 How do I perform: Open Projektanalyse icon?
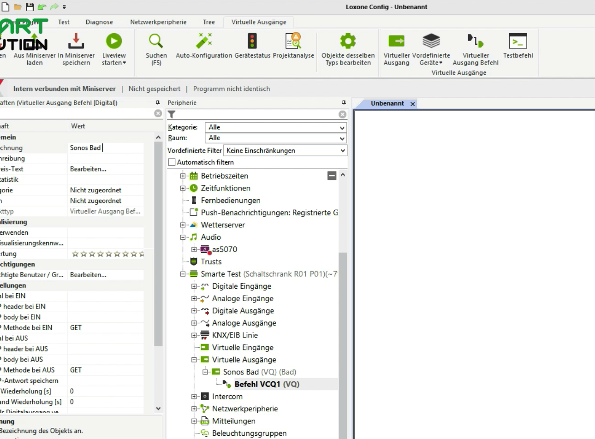point(293,41)
